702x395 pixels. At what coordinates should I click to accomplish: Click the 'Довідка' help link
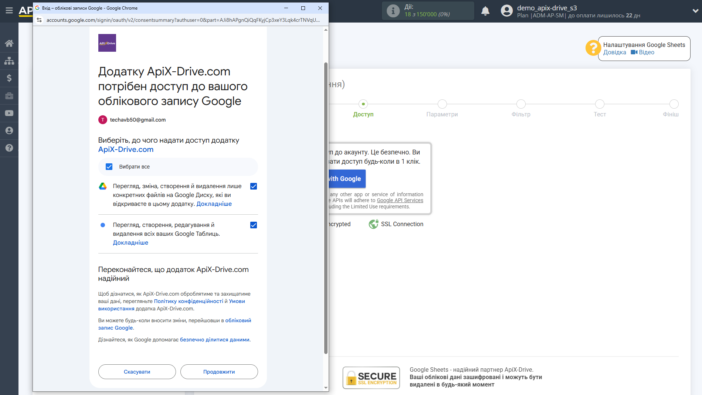[614, 52]
